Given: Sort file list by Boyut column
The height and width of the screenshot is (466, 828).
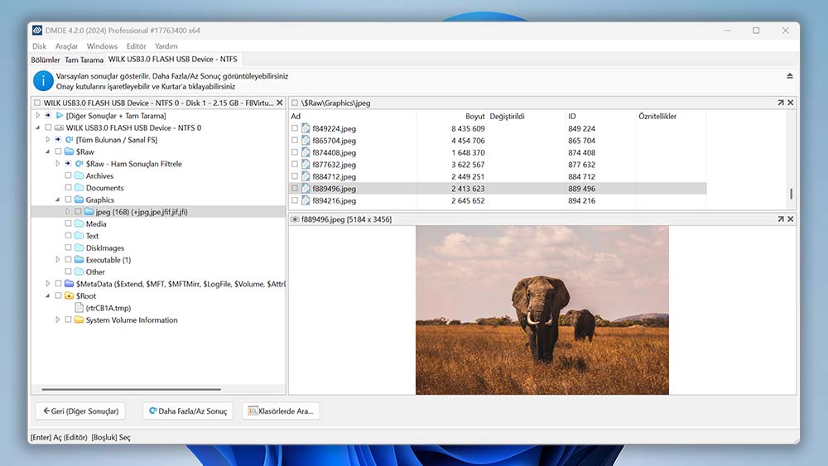Looking at the screenshot, I should (x=474, y=116).
